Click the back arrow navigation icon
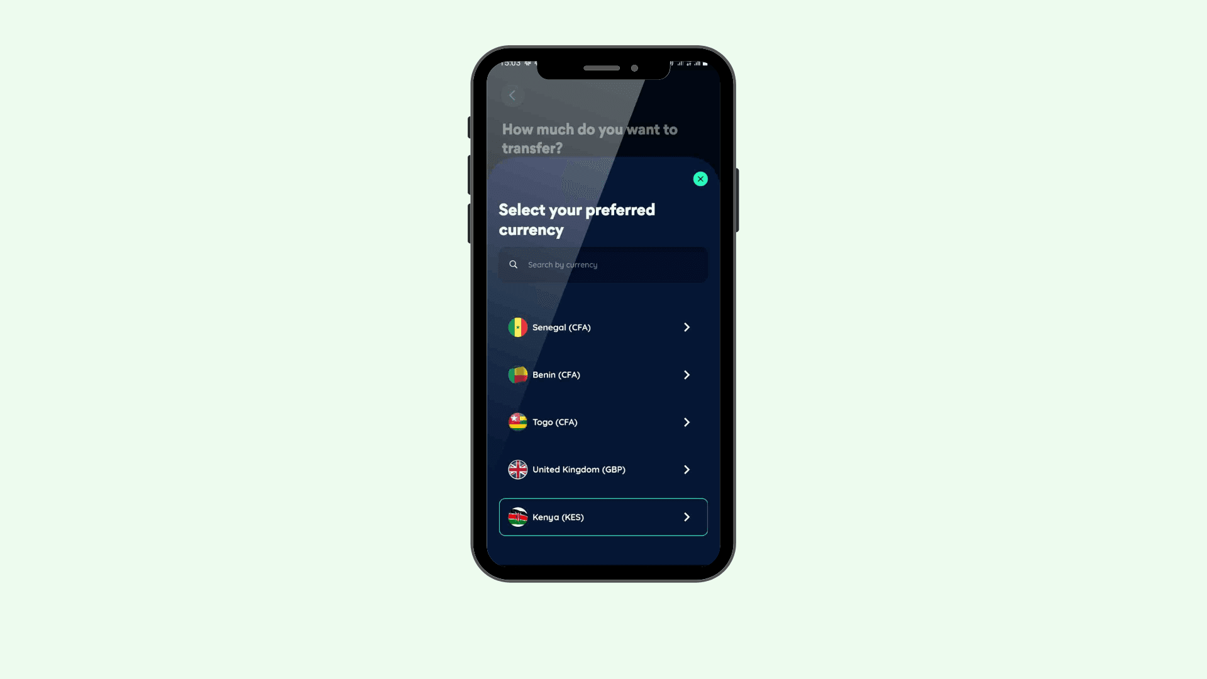 point(512,94)
